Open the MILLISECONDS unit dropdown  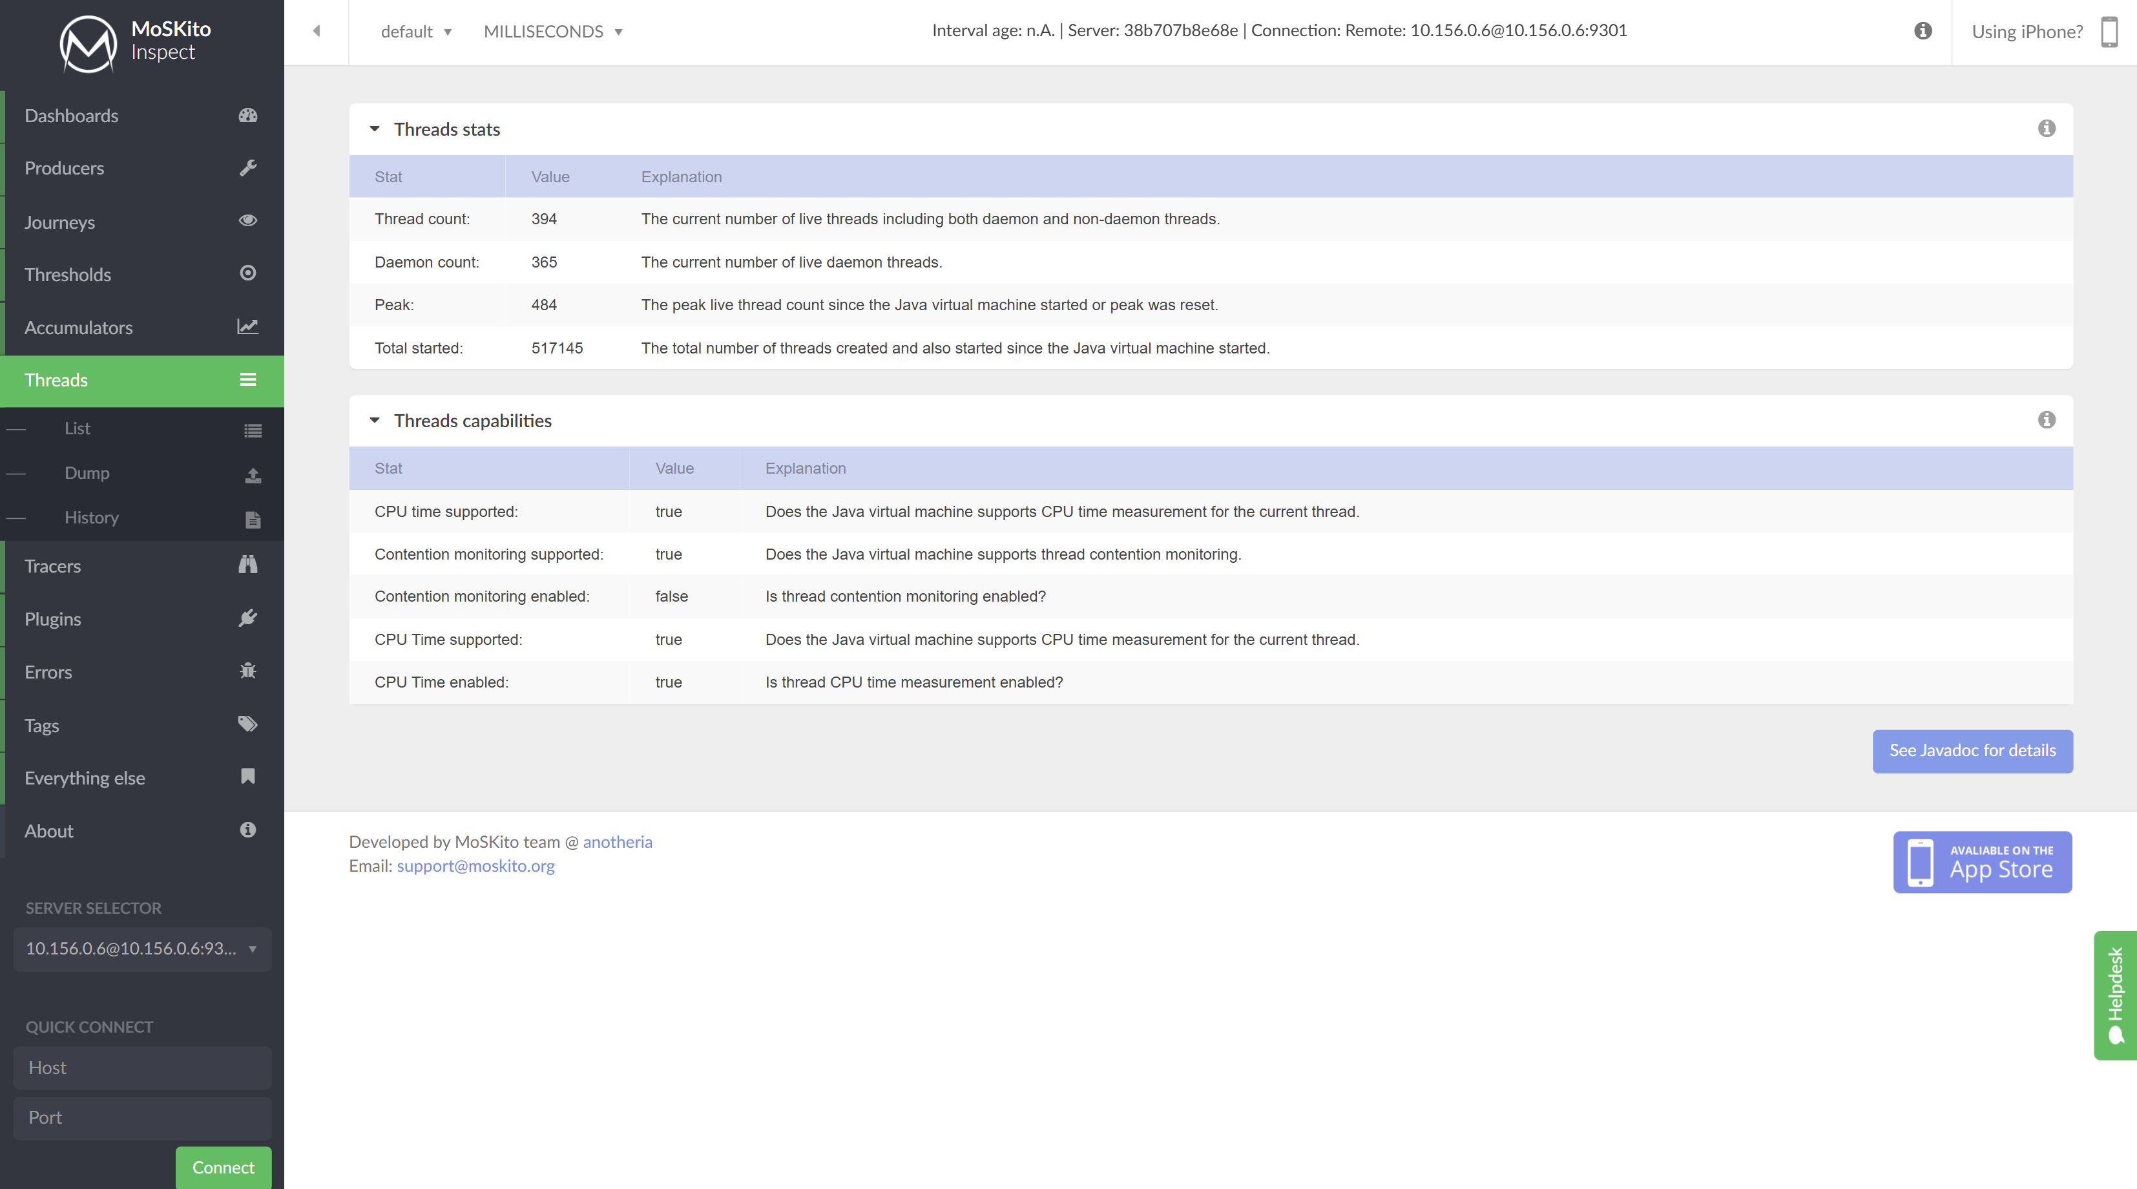coord(552,32)
